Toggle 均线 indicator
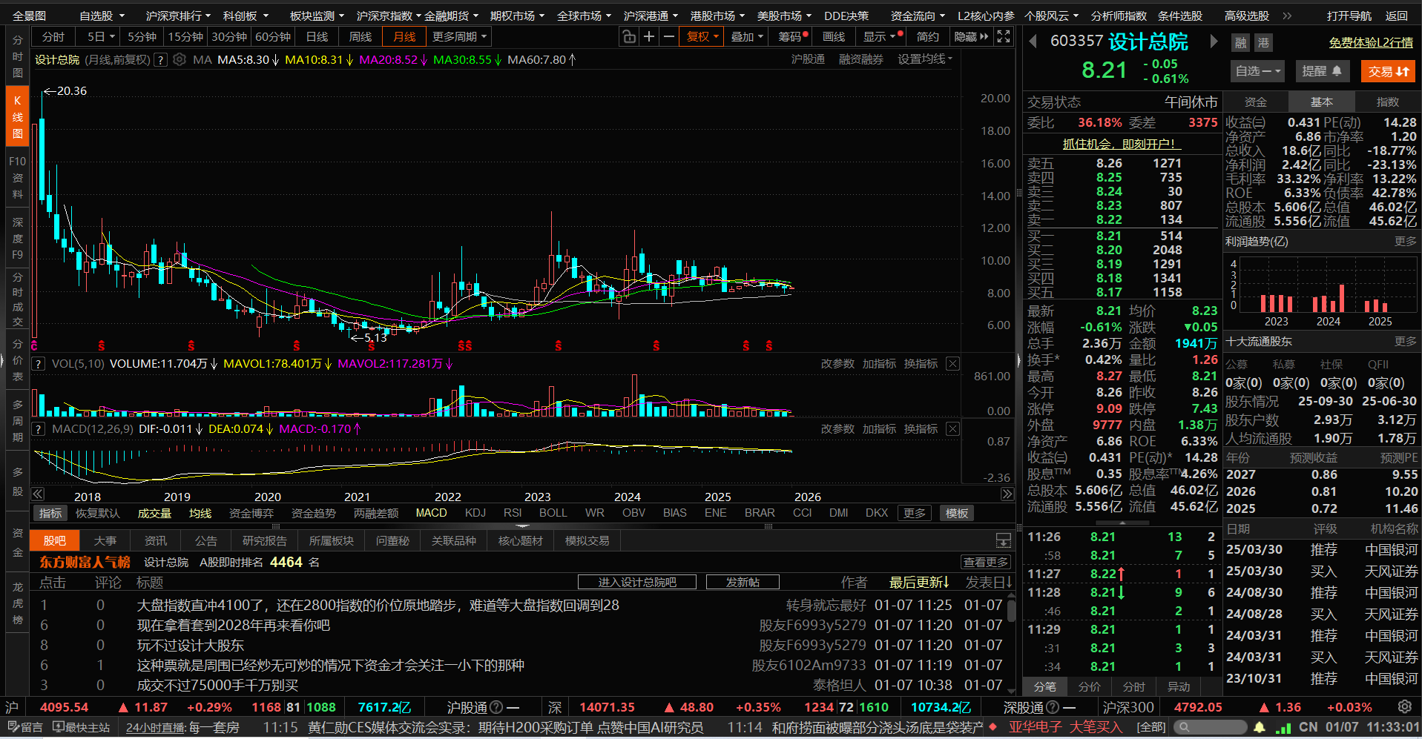 200,513
